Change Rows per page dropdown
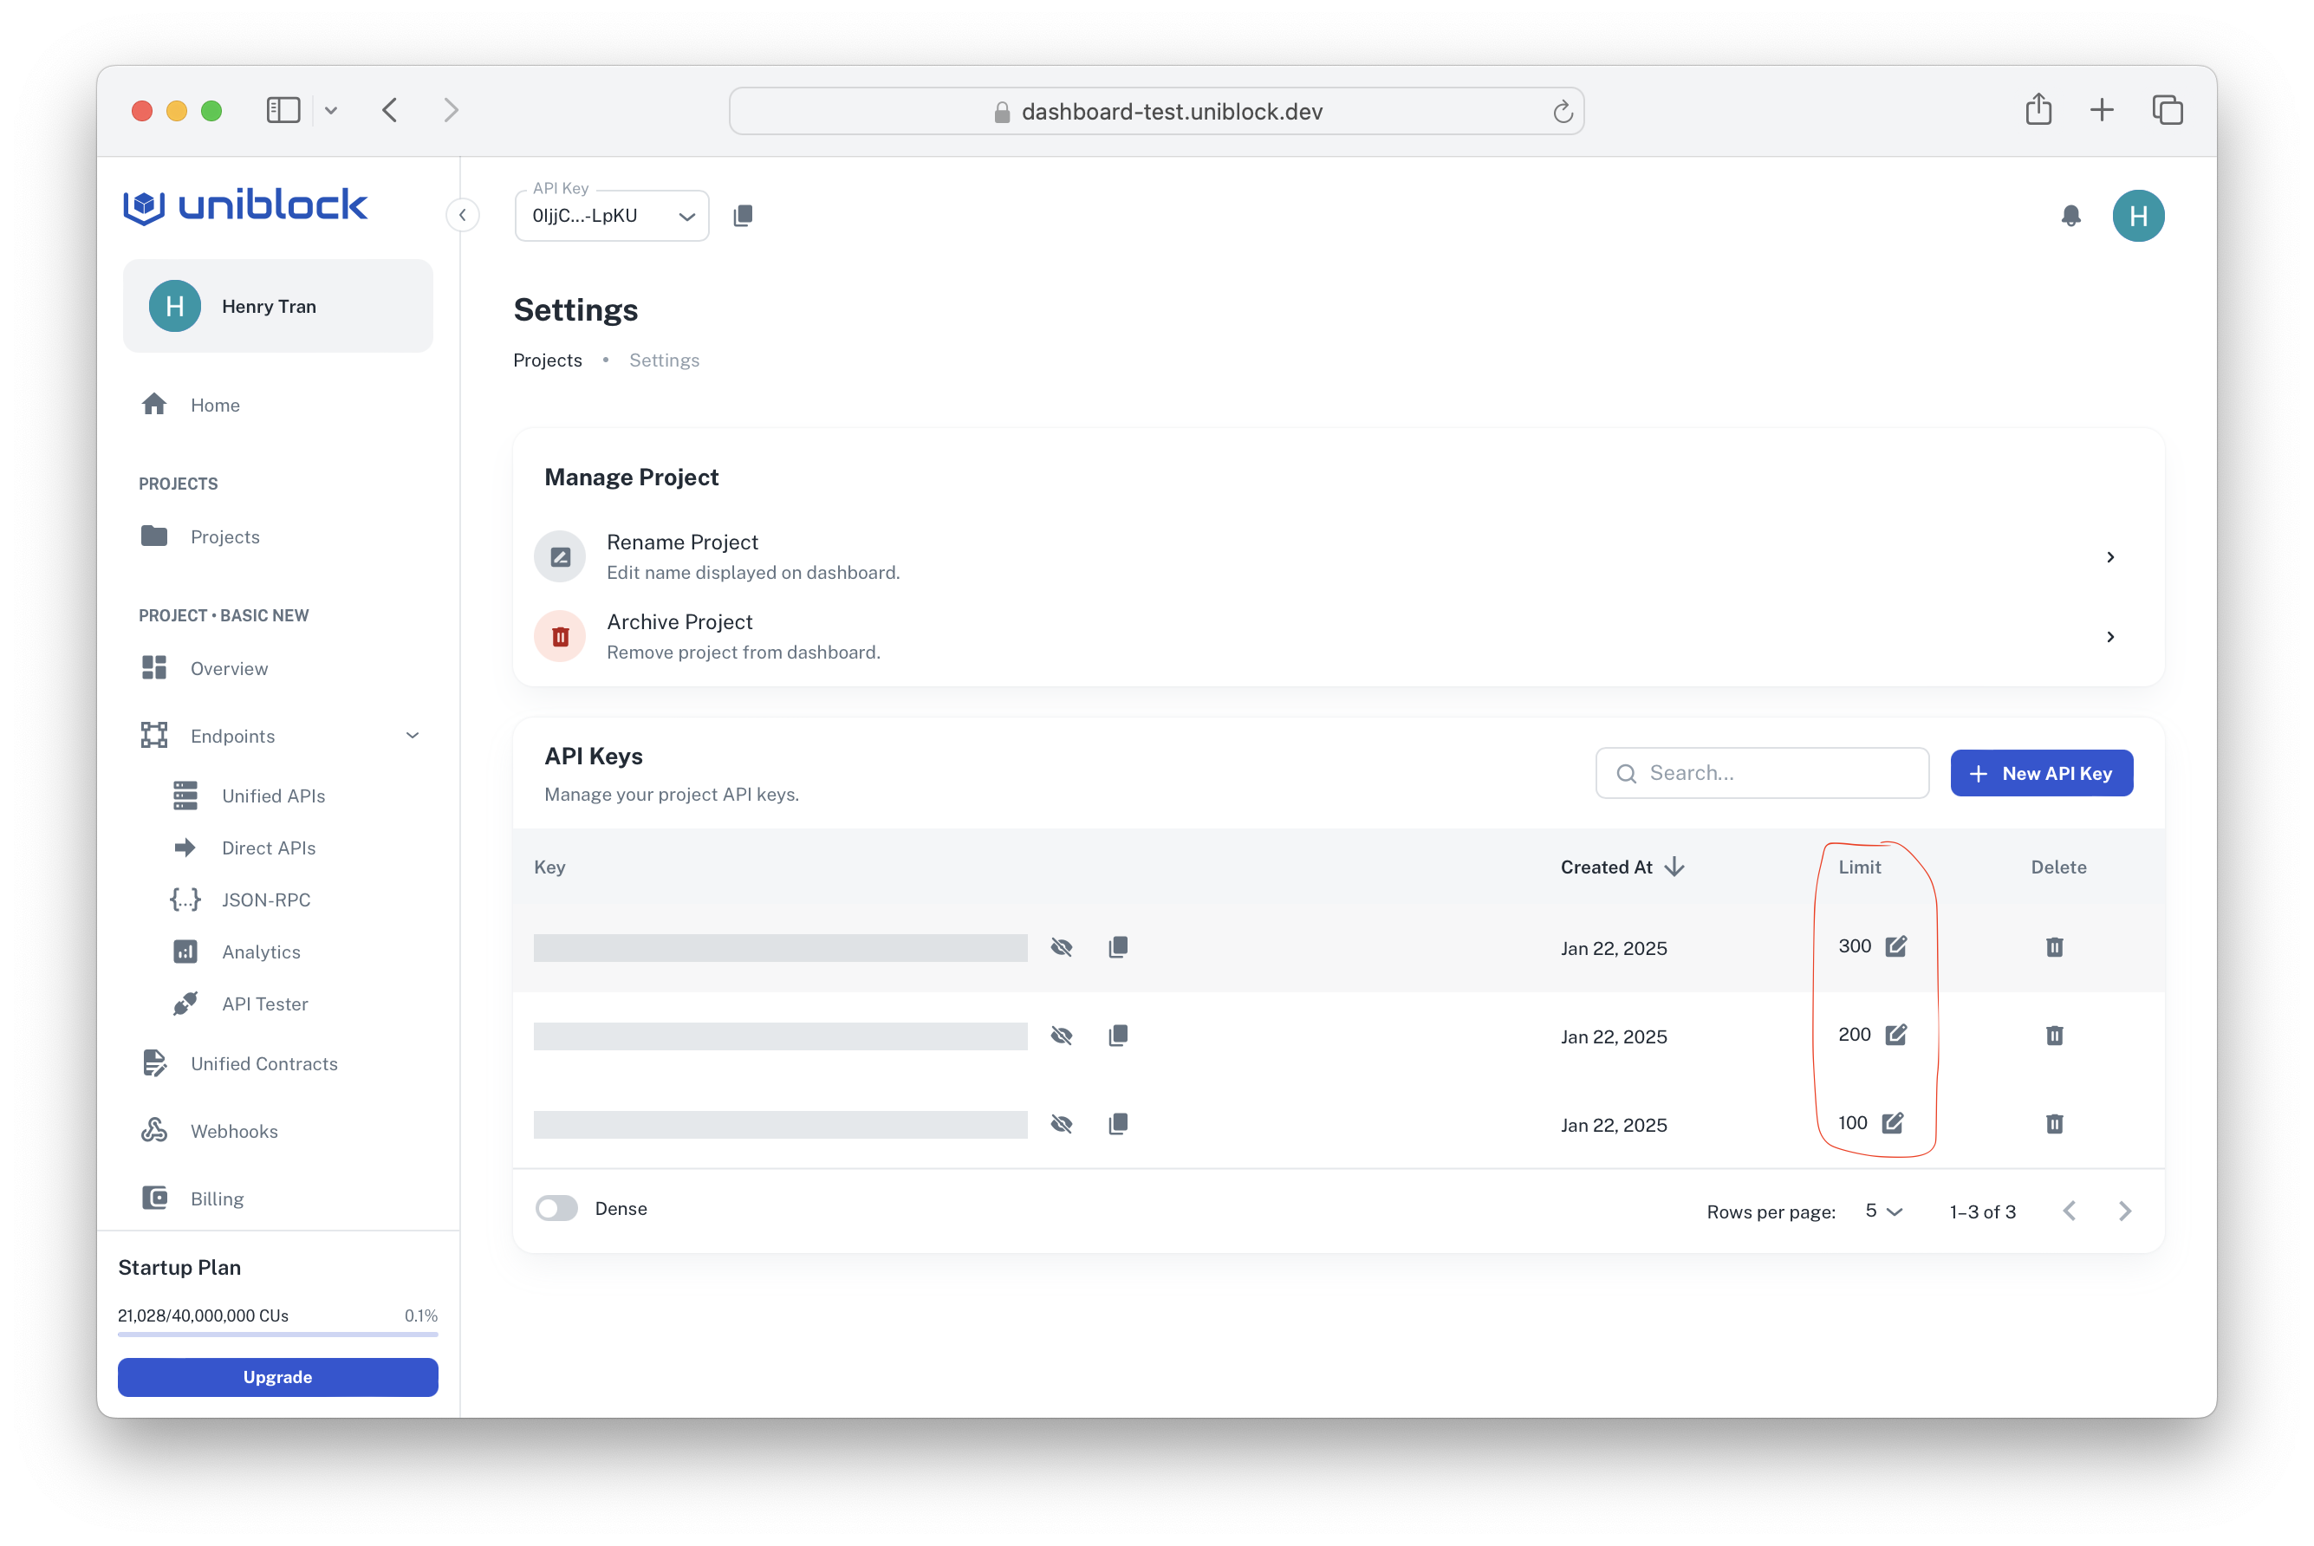Screen dimensions: 2314x1546 [x=1883, y=1211]
